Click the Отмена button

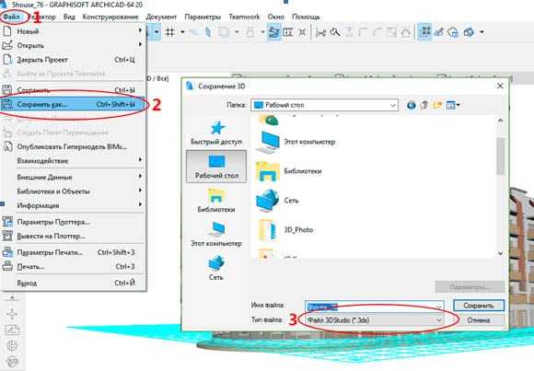pos(479,320)
